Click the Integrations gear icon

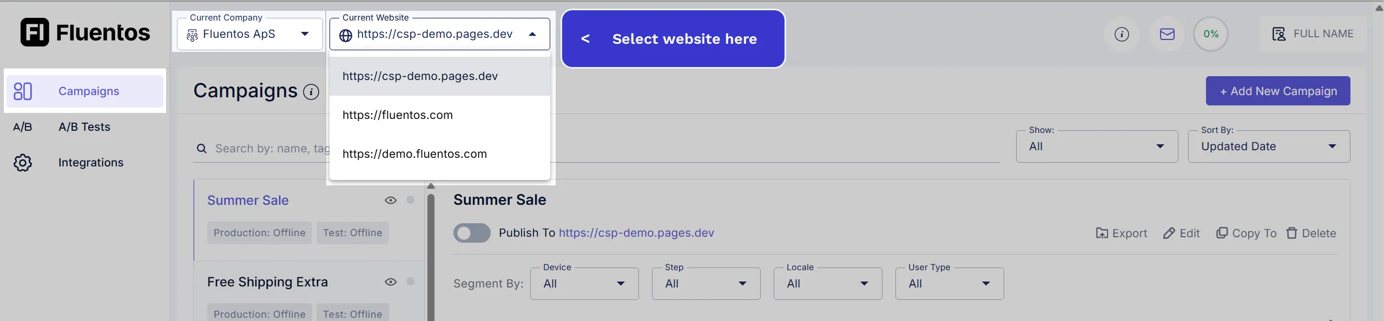coord(23,163)
